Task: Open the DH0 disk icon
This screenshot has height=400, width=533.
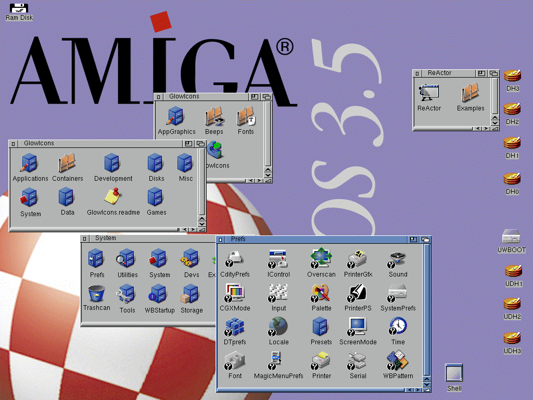Action: 512,178
